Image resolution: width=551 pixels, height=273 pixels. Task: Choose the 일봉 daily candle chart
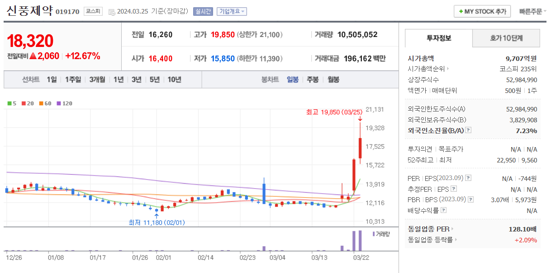[x=293, y=79]
